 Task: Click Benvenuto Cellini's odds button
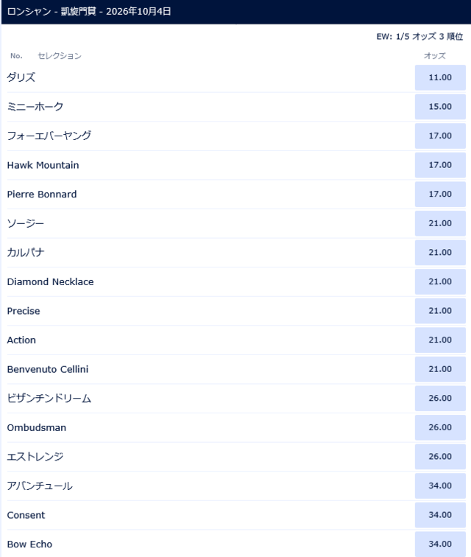click(440, 369)
